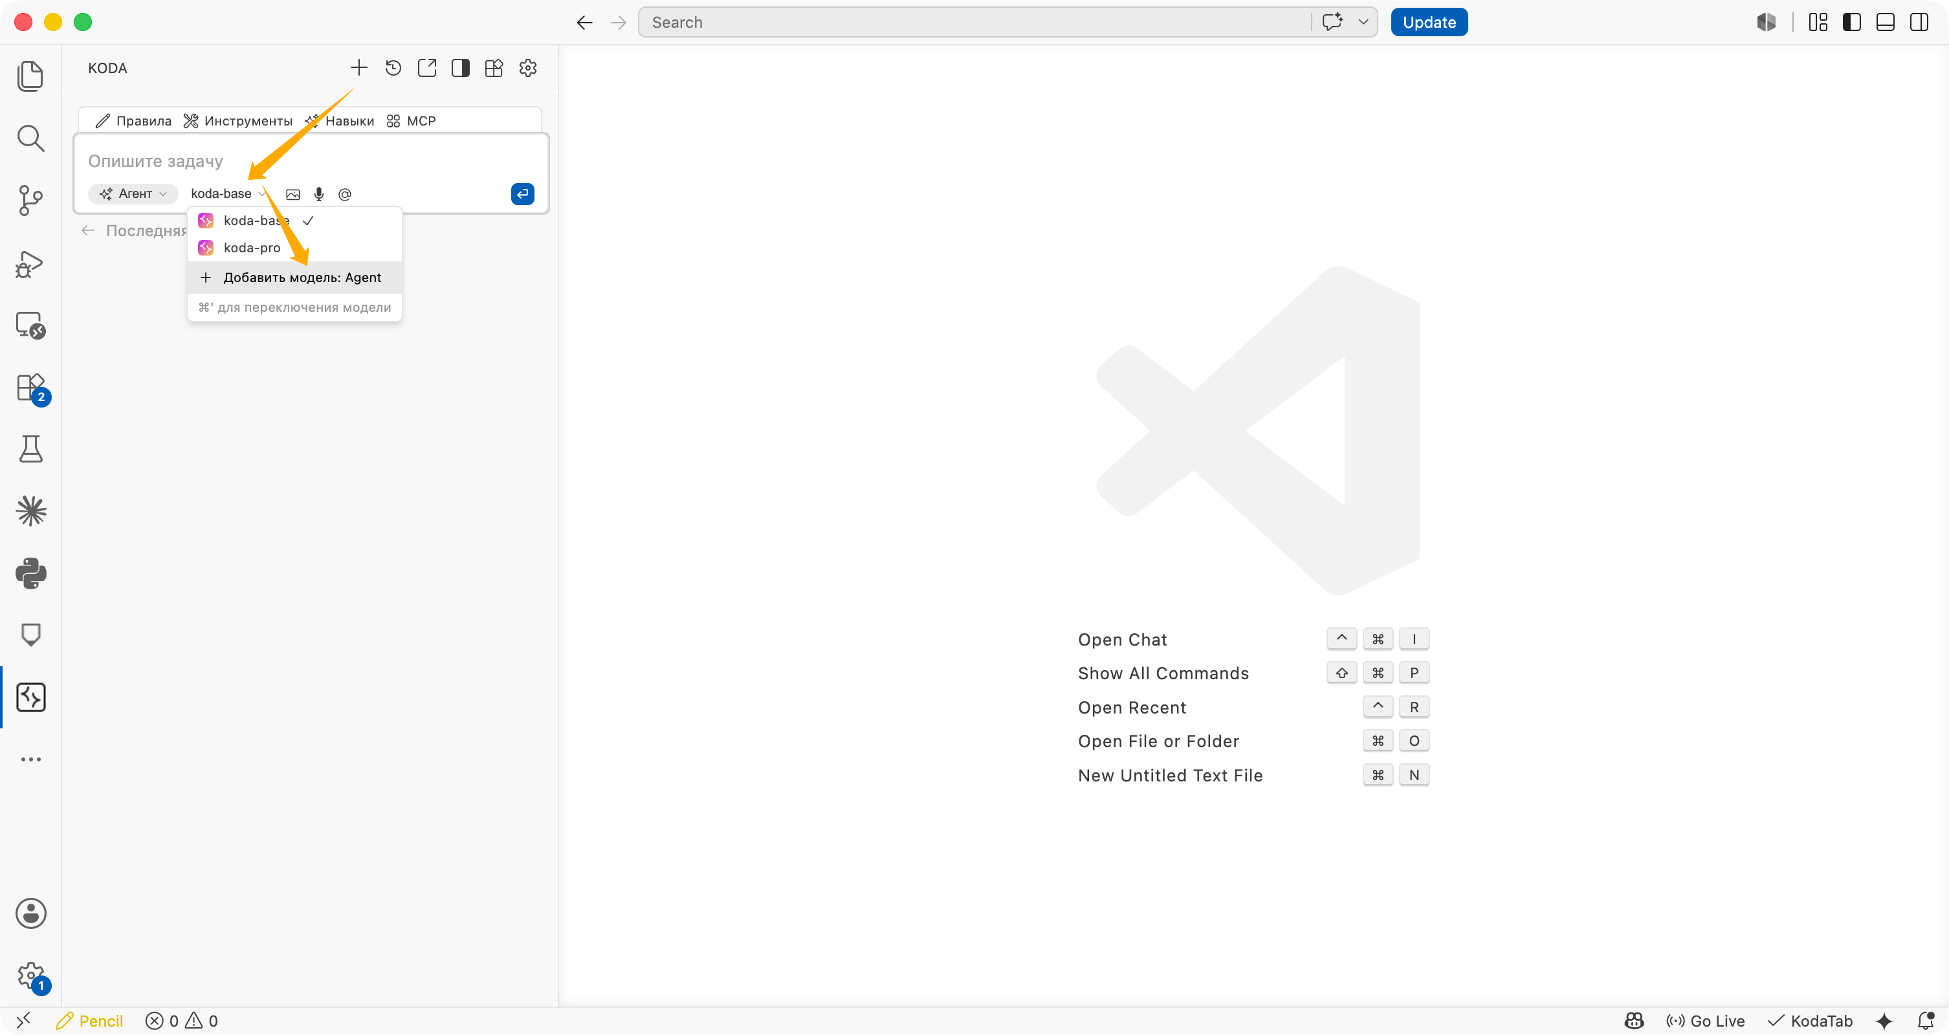Click Show All Commands label
The image size is (1949, 1035).
tap(1163, 673)
